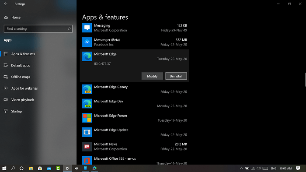Click the Microsoft Office 365 icon
The image size is (306, 172).
pos(87,161)
